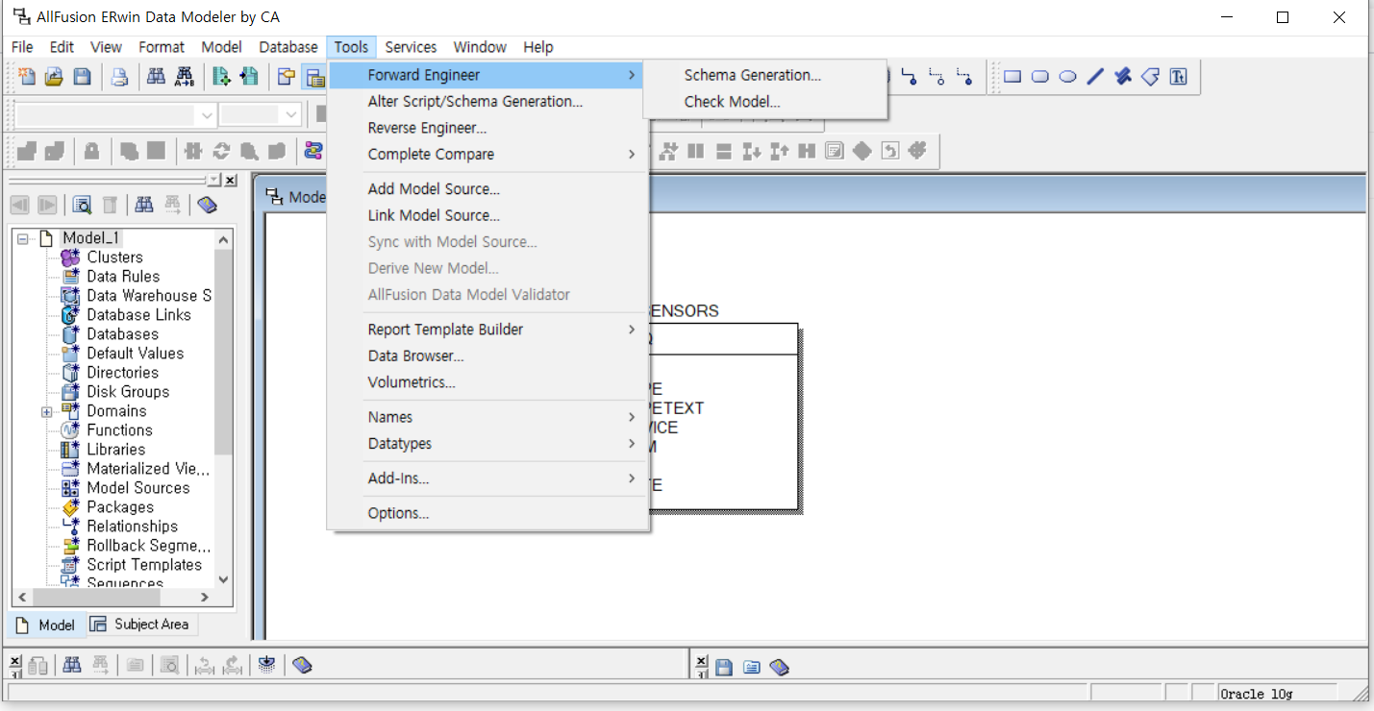Screen dimensions: 1374x711
Task: Select Functions in model tree
Action: [119, 430]
